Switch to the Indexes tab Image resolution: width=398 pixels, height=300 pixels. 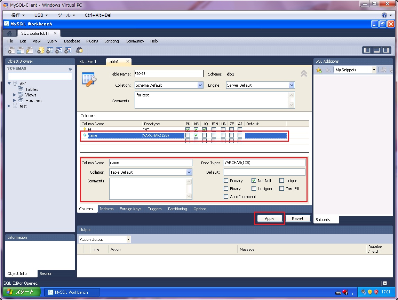pyautogui.click(x=106, y=209)
